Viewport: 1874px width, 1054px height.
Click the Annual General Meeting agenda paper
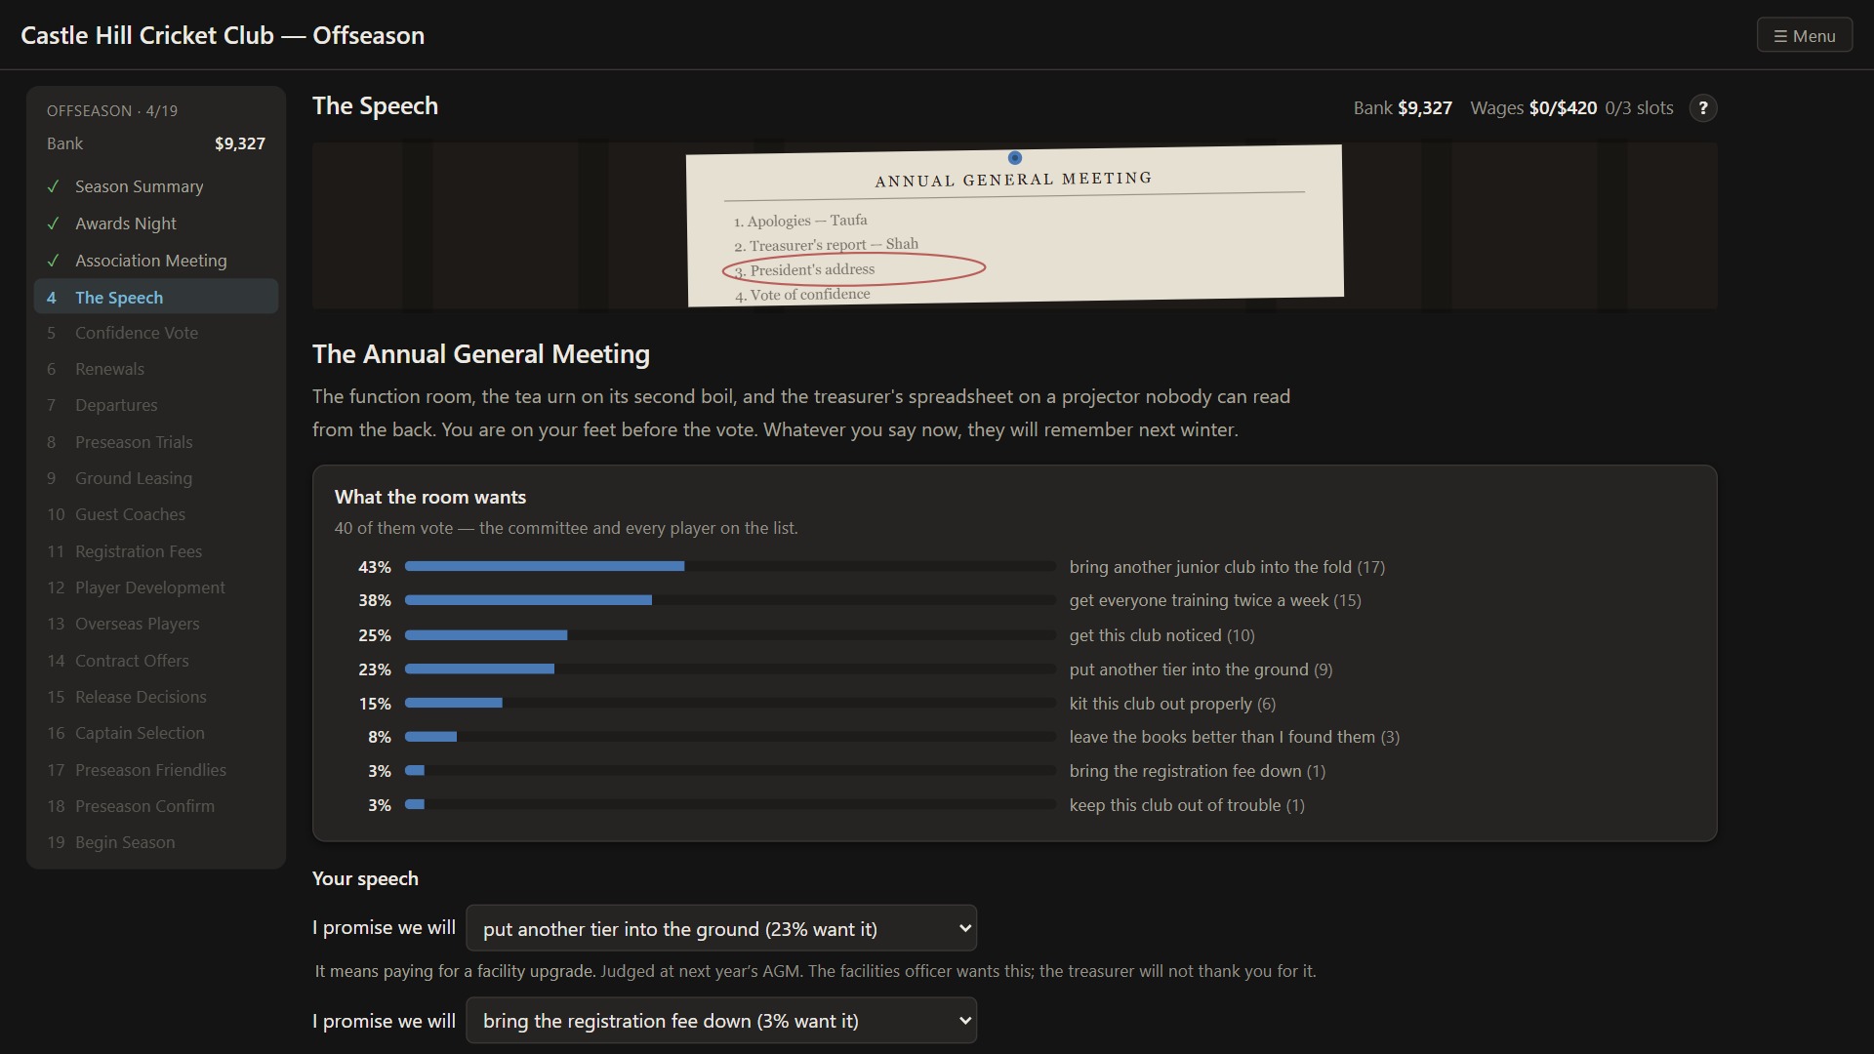coord(1015,225)
